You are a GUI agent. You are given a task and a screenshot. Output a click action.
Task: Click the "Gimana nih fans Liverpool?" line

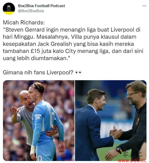pos(38,72)
